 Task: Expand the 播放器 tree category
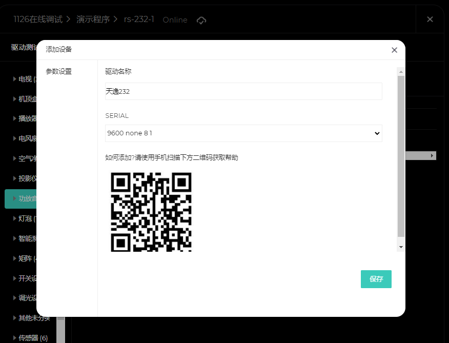(14, 118)
